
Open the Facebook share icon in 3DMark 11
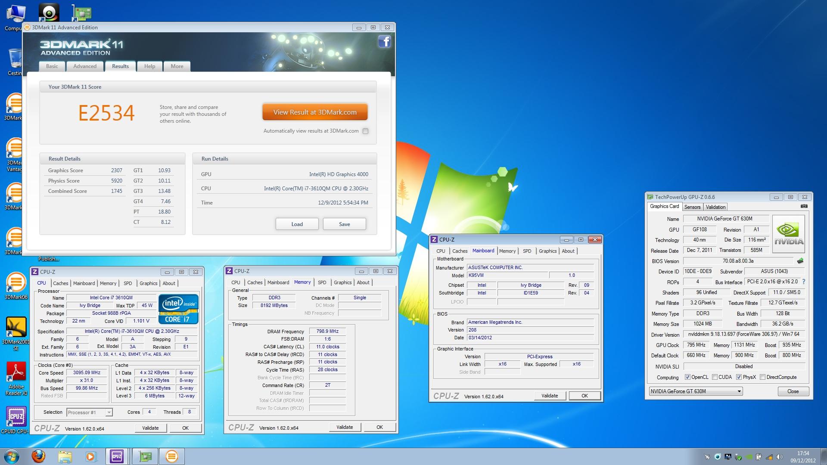coord(384,42)
